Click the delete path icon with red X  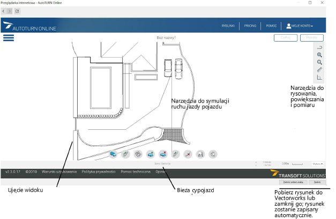click(188, 154)
